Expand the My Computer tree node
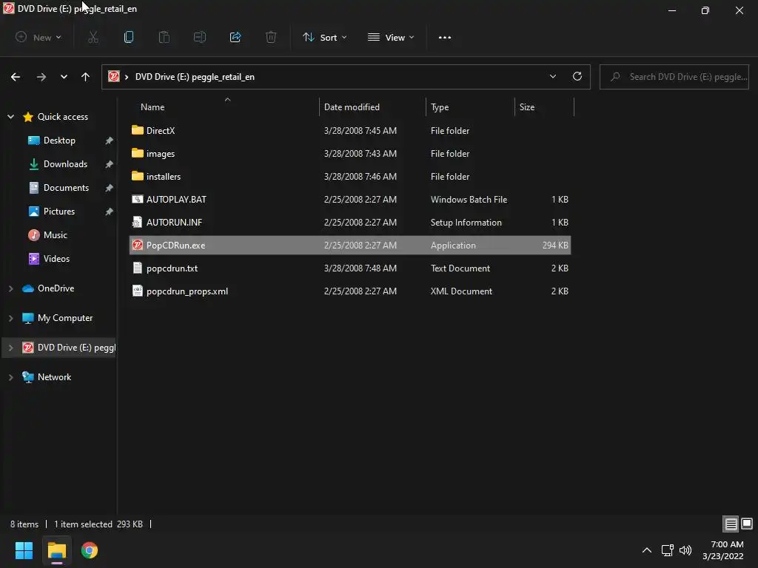 [10, 318]
